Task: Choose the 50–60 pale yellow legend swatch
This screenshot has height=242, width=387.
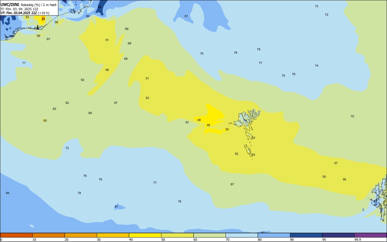Action: [x=177, y=235]
